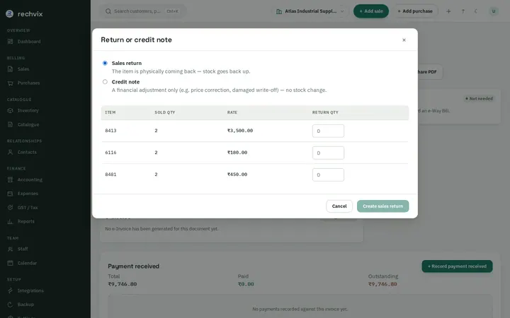Click the Add sale button

(371, 11)
